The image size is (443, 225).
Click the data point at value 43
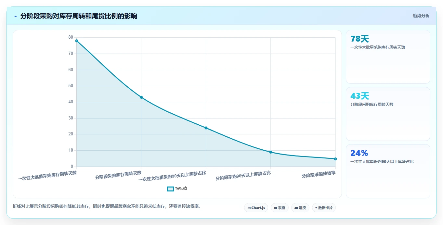[x=141, y=97]
